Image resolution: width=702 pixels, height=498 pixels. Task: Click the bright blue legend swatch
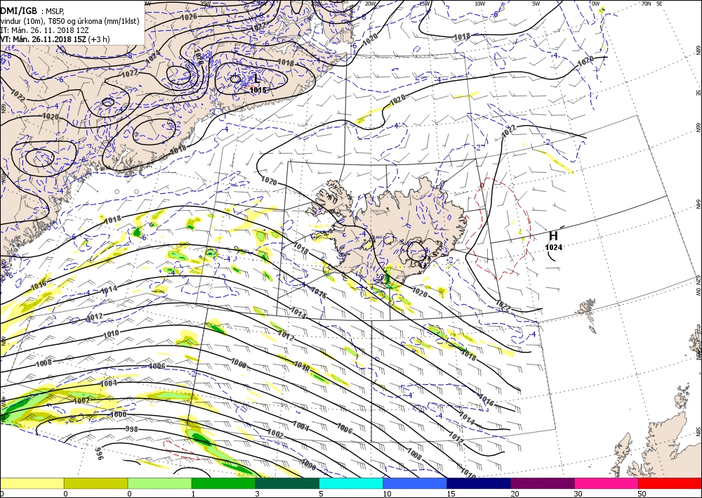pos(415,483)
